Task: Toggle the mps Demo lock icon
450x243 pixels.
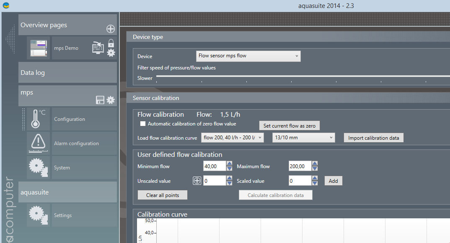Action: pos(111,43)
